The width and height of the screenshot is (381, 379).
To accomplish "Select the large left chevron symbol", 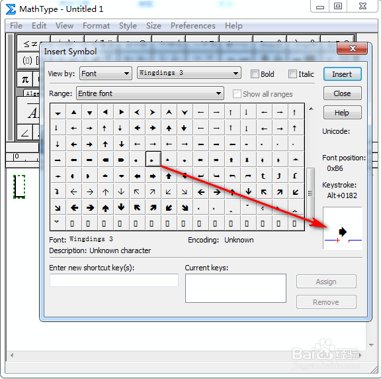I will click(138, 112).
